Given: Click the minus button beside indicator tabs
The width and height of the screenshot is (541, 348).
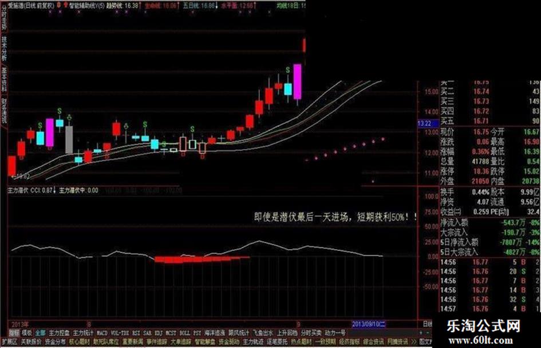Looking at the screenshot, I should (428, 333).
